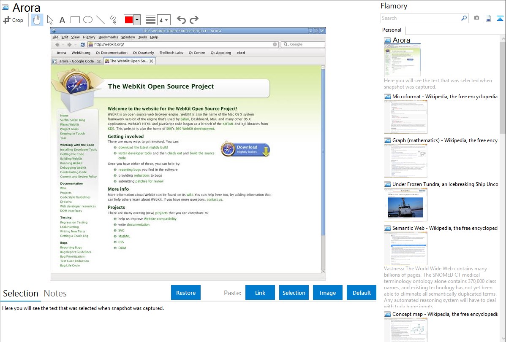This screenshot has height=342, width=506.
Task: Open the Personal tab
Action: [392, 30]
